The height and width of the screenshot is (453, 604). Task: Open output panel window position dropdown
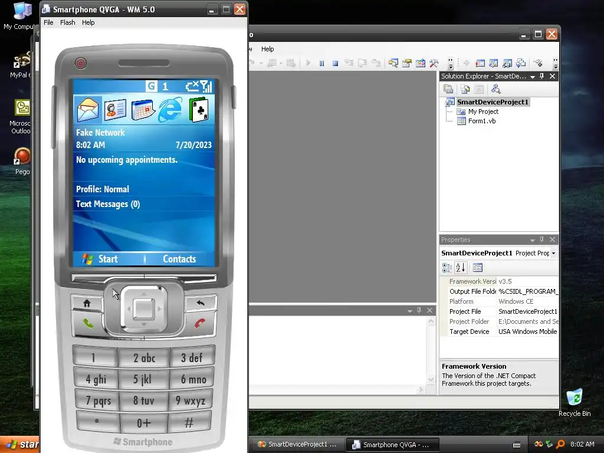click(410, 310)
